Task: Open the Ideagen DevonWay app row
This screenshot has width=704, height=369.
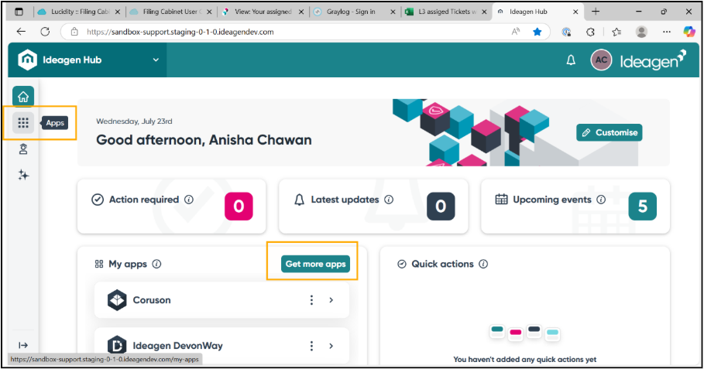Action: click(222, 346)
